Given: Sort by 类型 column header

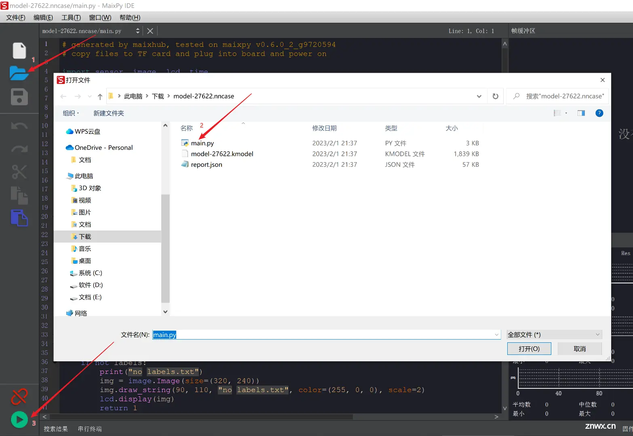Looking at the screenshot, I should [x=391, y=128].
